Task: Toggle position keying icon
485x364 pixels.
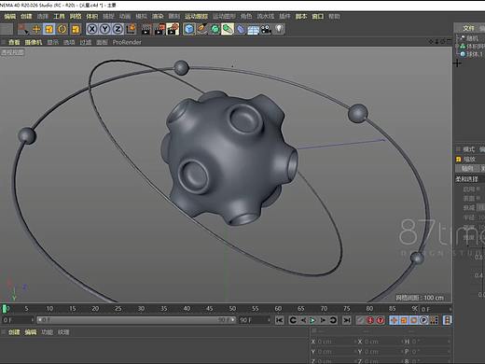Action: (x=394, y=320)
